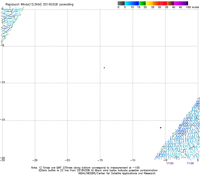Click the -10 longitude axis label at bottom
Viewport: 200px width, 175px height.
pos(133,160)
